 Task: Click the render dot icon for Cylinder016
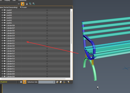click(5, 56)
